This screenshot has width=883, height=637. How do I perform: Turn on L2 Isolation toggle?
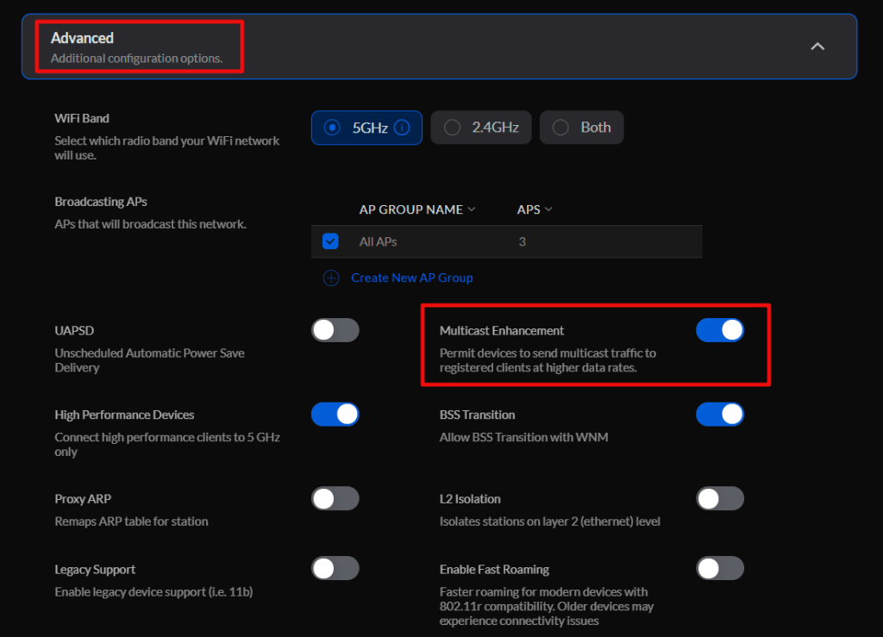click(x=719, y=498)
